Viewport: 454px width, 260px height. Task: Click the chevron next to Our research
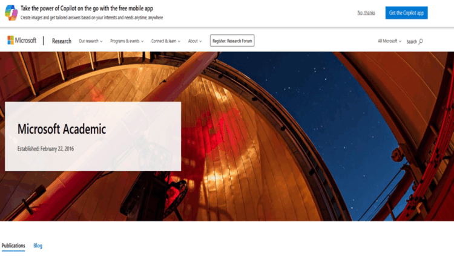pos(101,41)
